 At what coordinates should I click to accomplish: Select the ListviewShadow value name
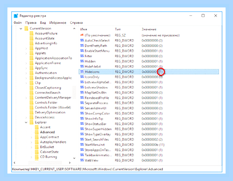click(96, 87)
